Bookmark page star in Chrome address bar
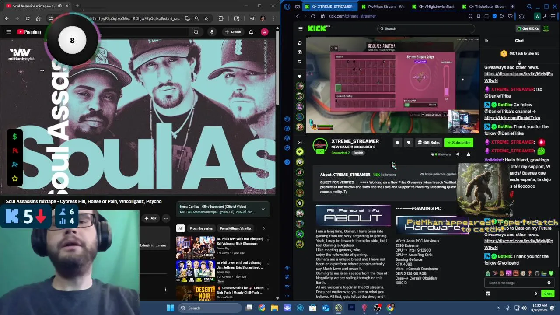560x315 pixels. (206, 18)
